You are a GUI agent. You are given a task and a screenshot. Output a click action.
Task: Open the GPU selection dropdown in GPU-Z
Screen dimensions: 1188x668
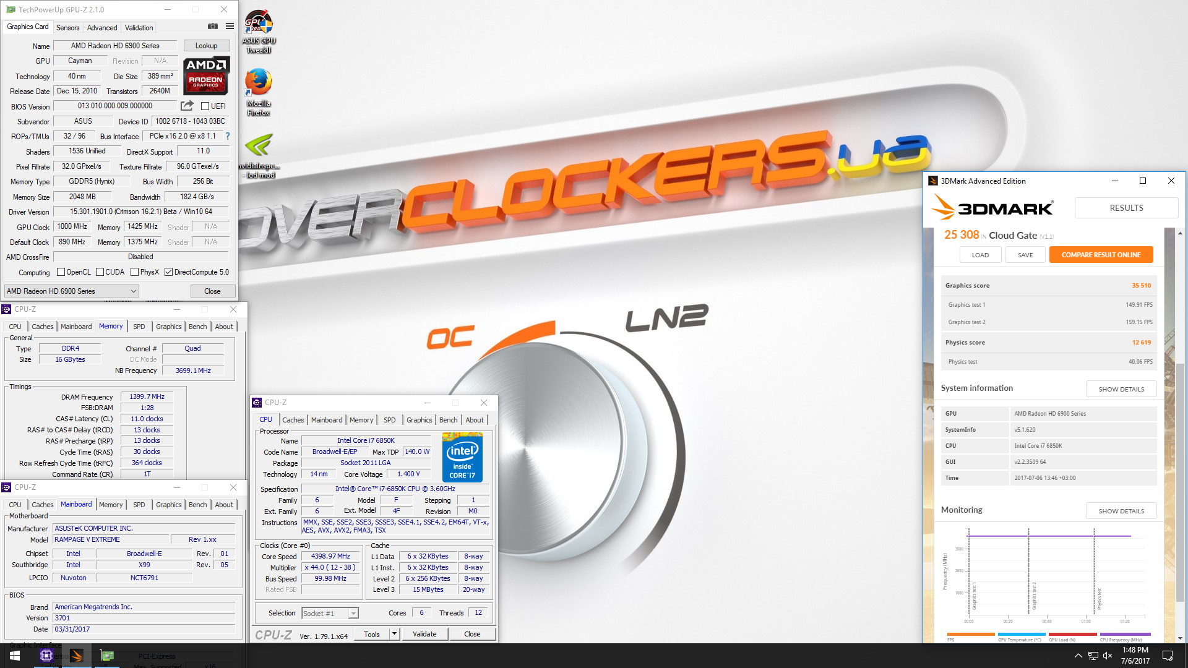point(71,291)
